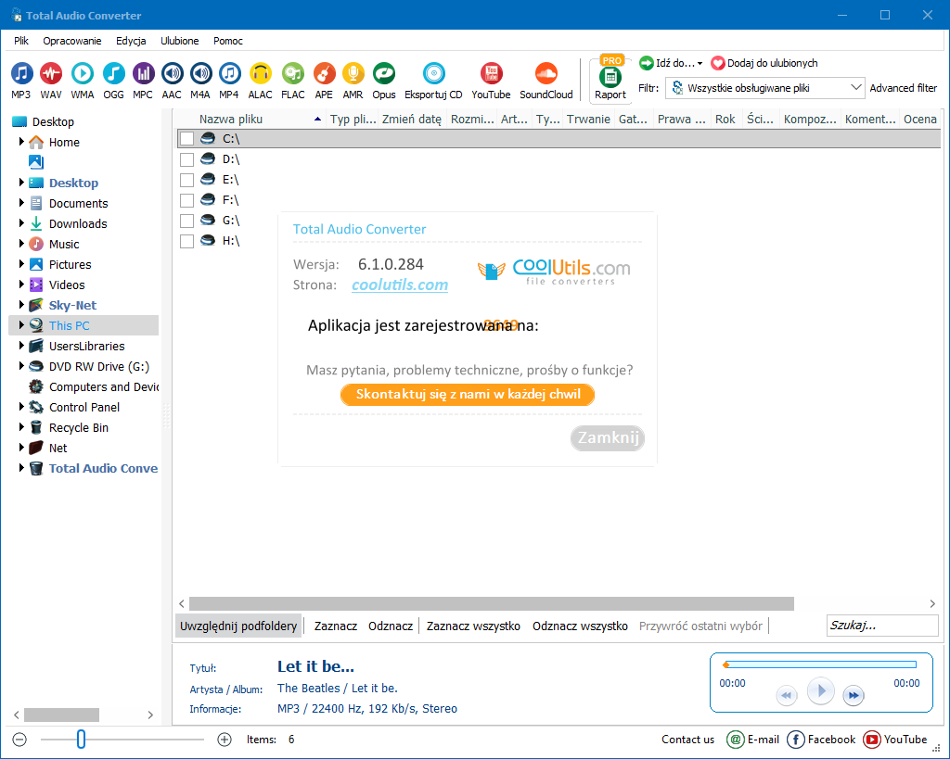Expand the Home tree node

21,142
